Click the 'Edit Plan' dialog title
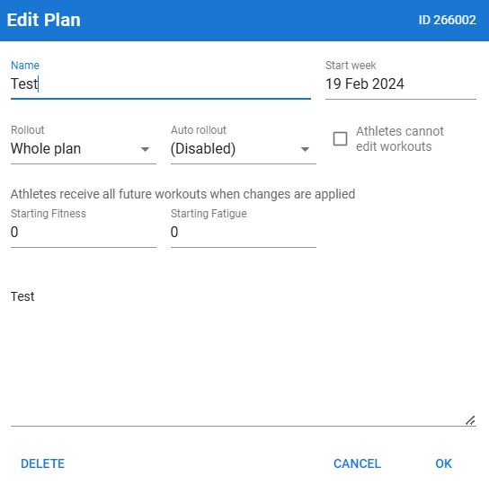Screen dimensions: 489x485 point(44,20)
